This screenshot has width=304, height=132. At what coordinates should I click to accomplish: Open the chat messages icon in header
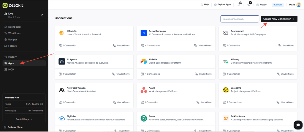click(x=249, y=5)
